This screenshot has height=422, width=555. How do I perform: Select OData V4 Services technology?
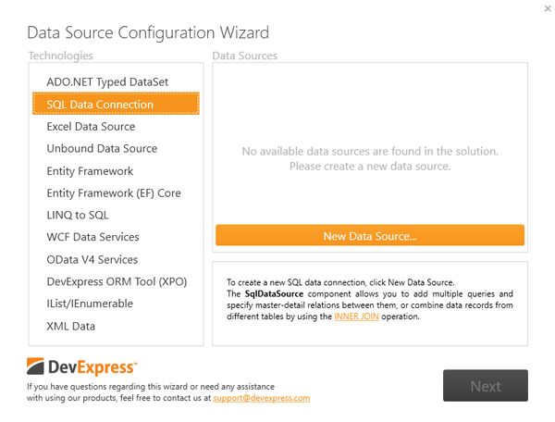(92, 260)
